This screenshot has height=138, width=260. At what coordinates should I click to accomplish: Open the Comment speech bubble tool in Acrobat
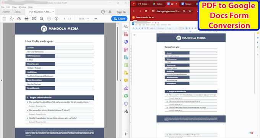coord(126,80)
